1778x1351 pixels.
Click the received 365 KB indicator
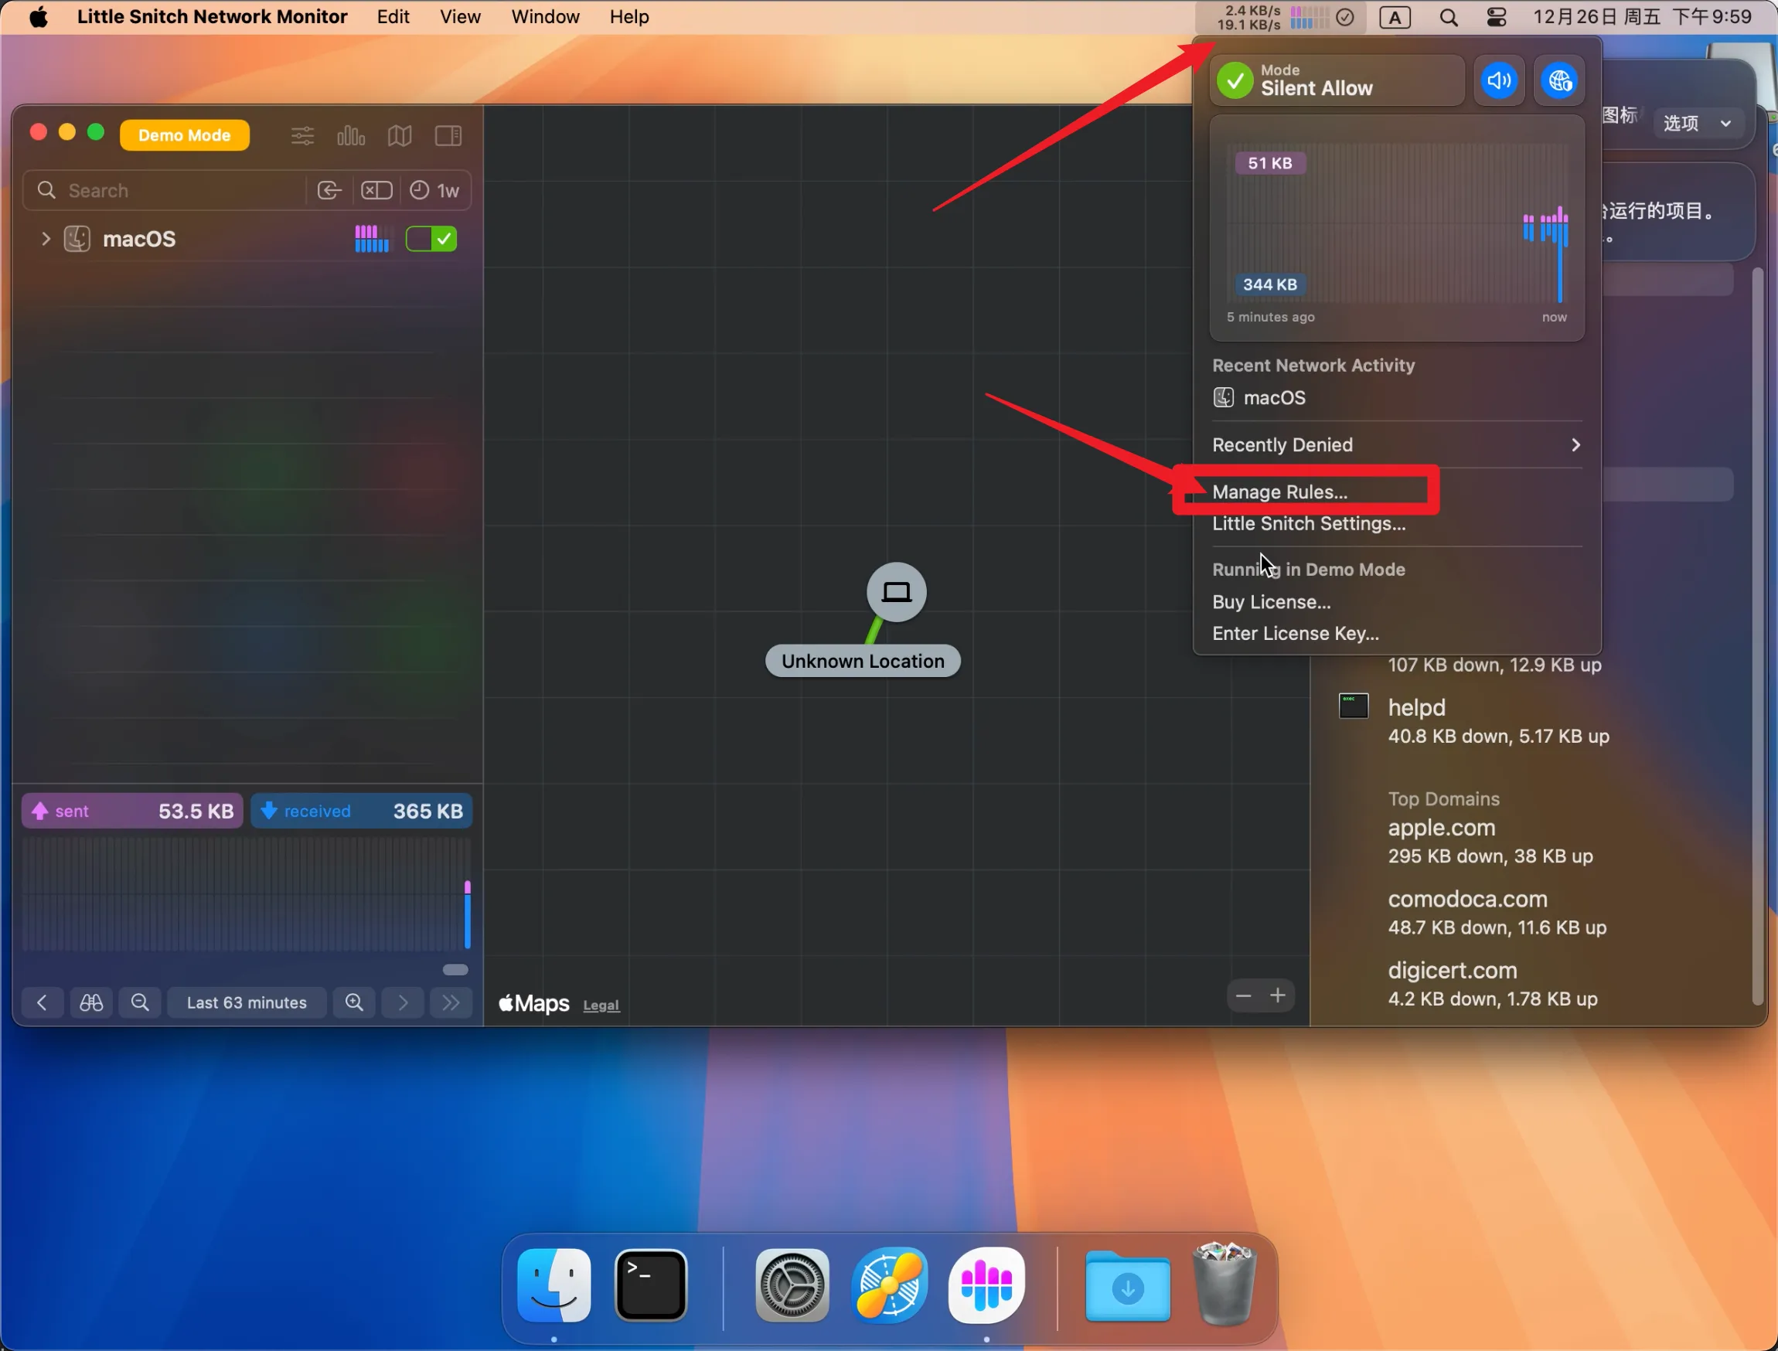click(362, 811)
